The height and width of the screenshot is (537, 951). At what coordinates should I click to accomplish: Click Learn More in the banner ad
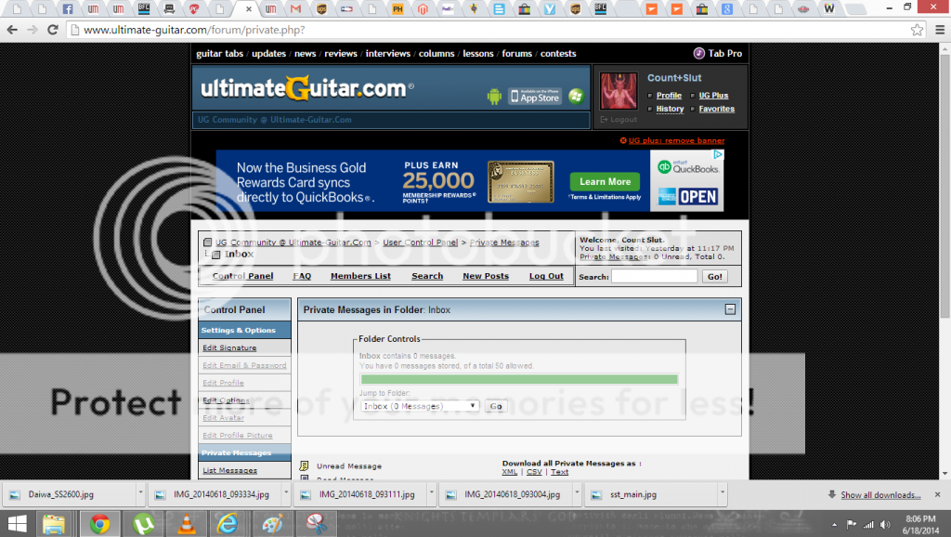coord(605,181)
